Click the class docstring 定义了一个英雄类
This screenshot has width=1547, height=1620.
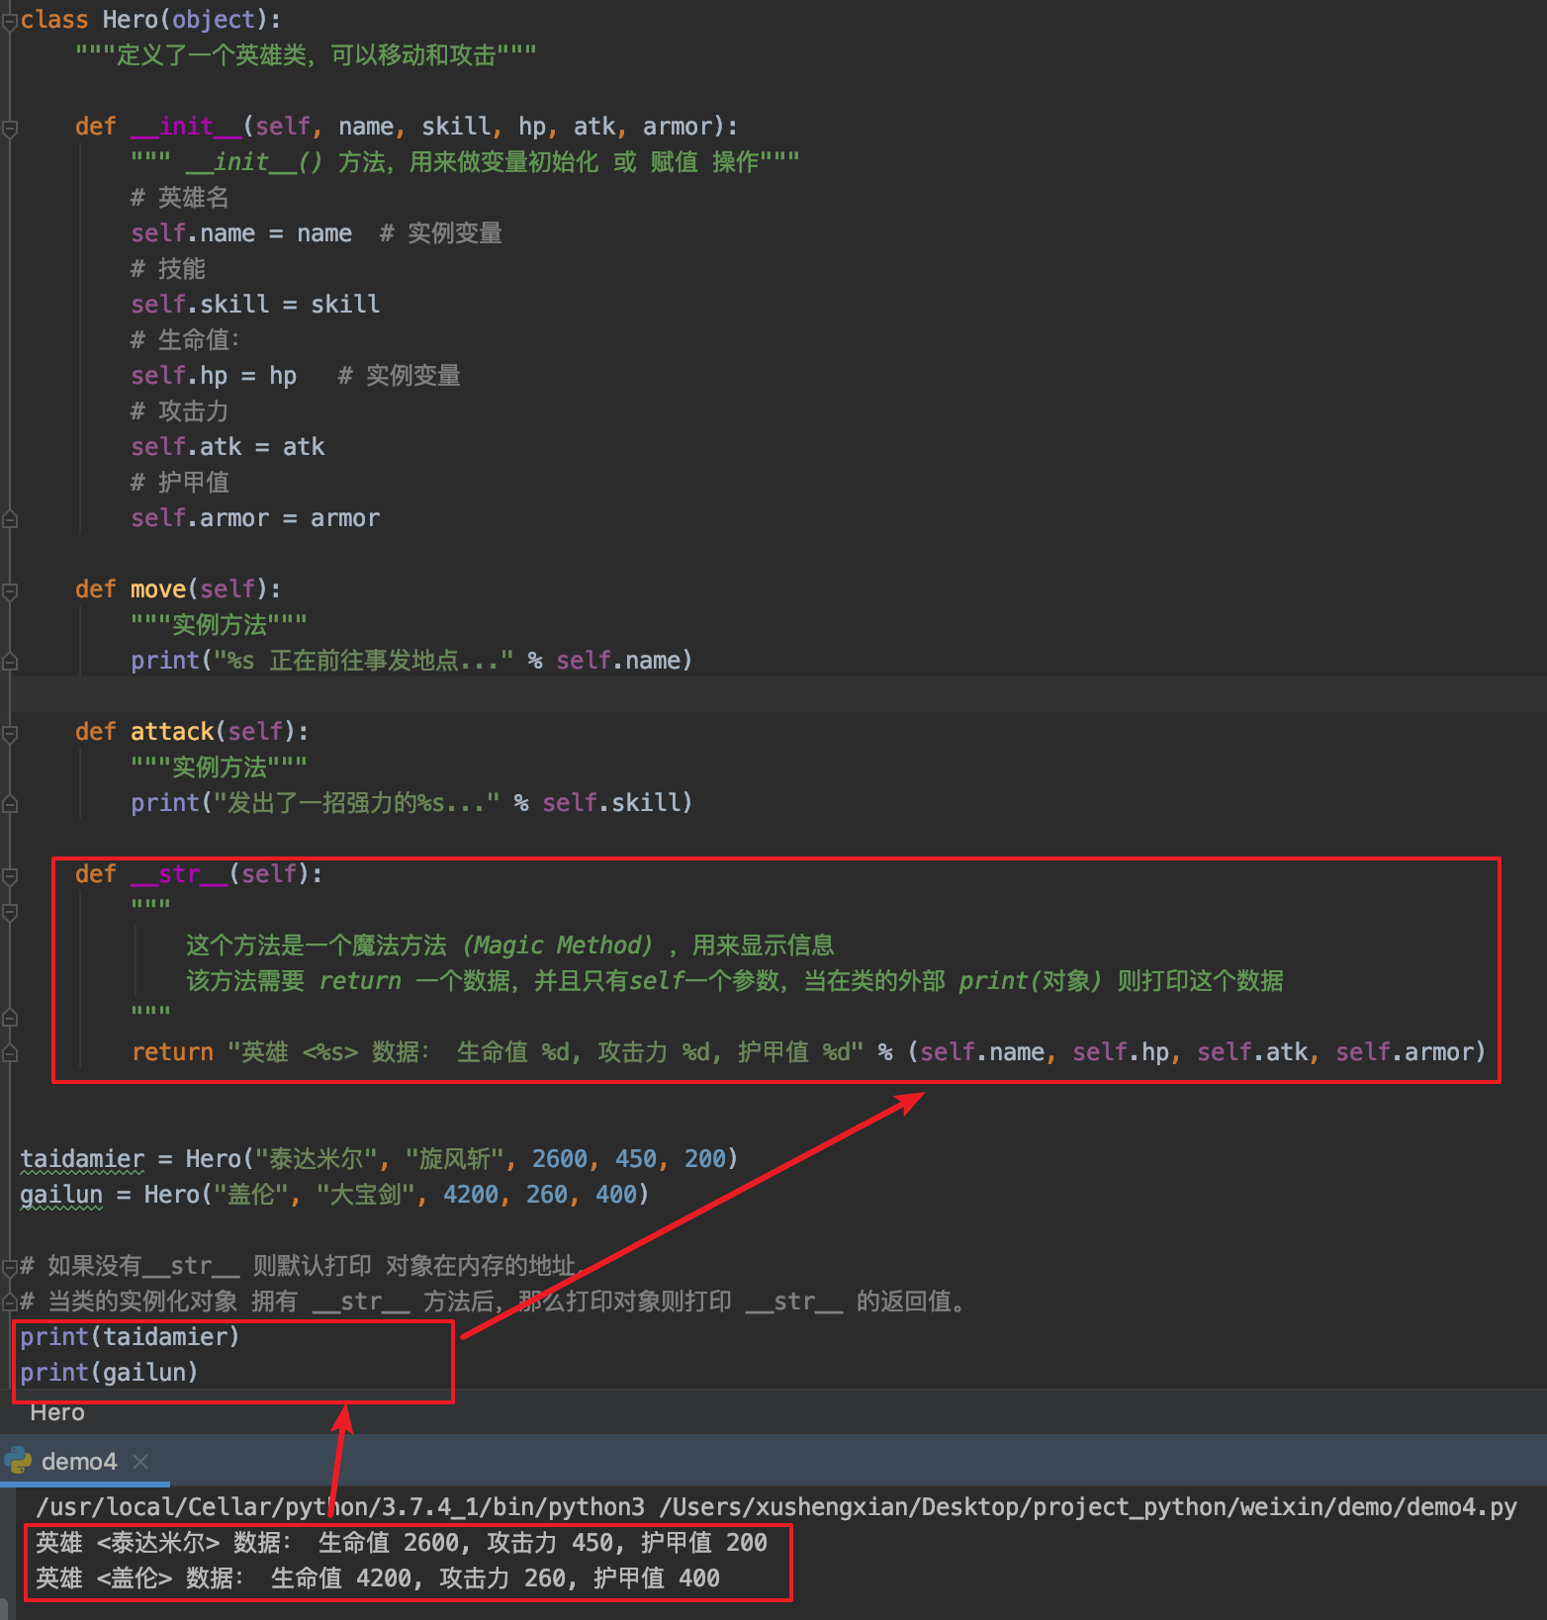[x=307, y=55]
